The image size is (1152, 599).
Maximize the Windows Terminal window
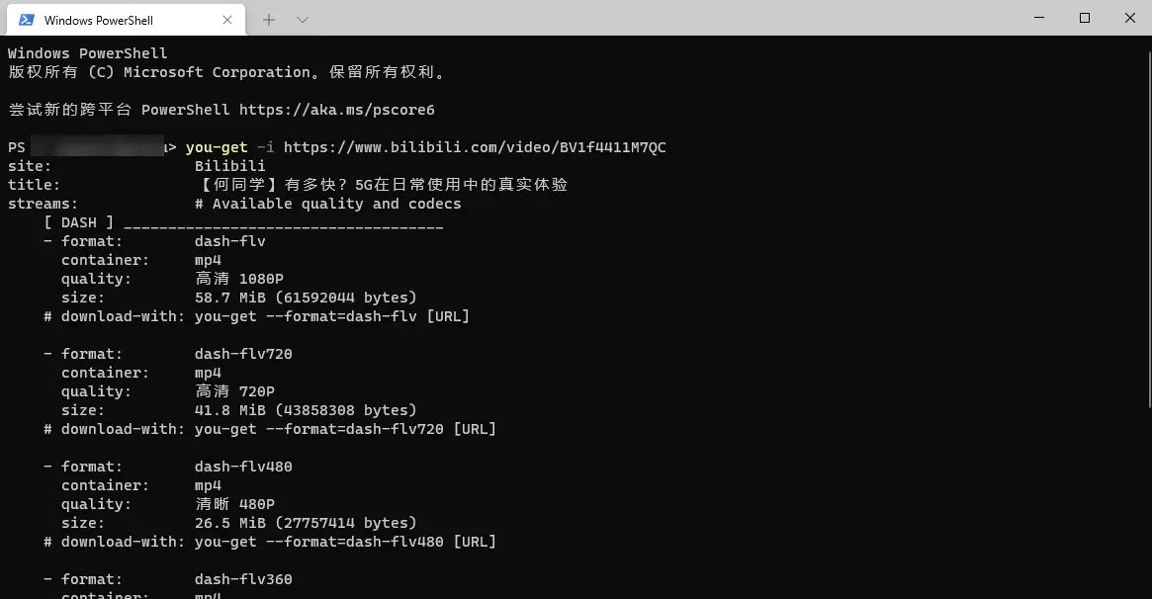(1085, 18)
